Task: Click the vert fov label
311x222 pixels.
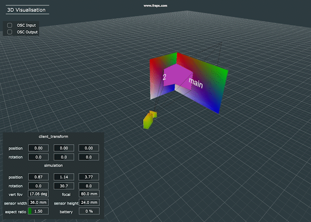Action: 16,195
